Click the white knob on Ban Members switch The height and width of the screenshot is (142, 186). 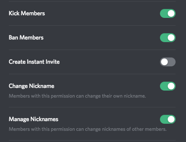171,38
